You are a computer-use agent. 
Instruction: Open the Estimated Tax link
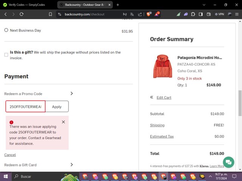(x=162, y=137)
